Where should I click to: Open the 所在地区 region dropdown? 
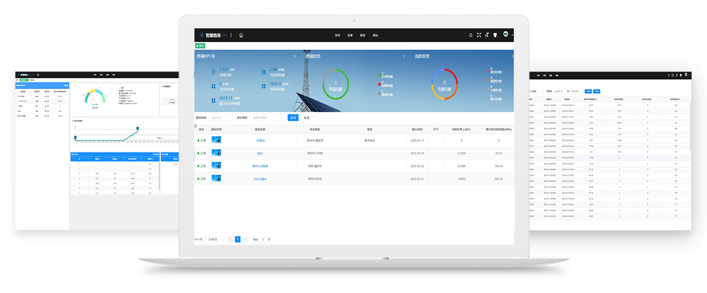(267, 118)
